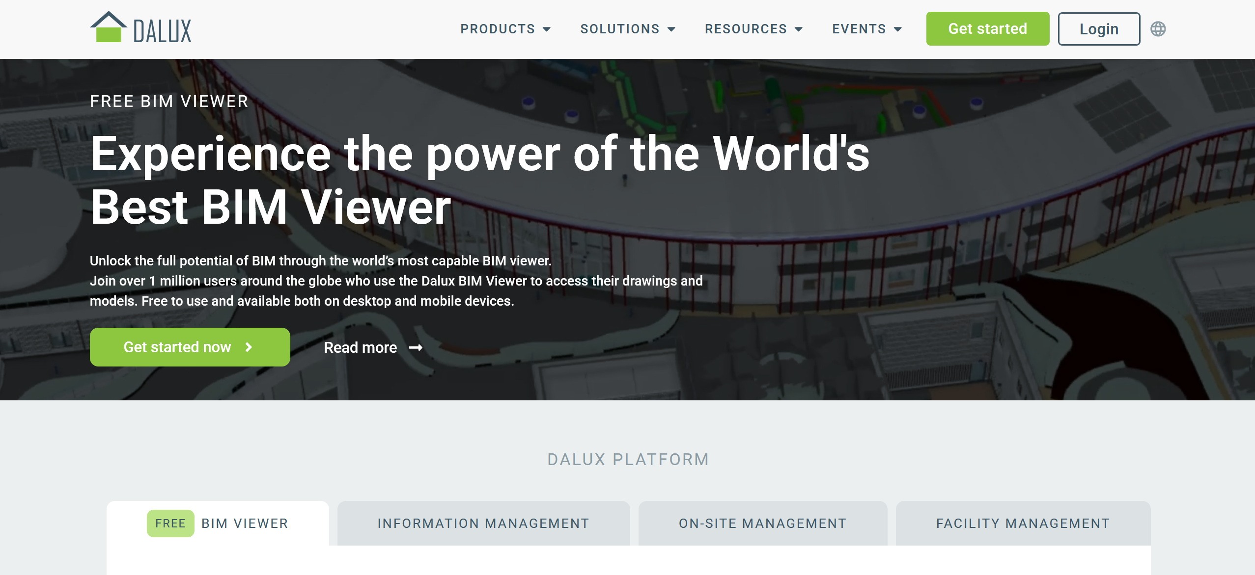Select the BIM Viewer tab
The height and width of the screenshot is (575, 1255).
point(245,523)
